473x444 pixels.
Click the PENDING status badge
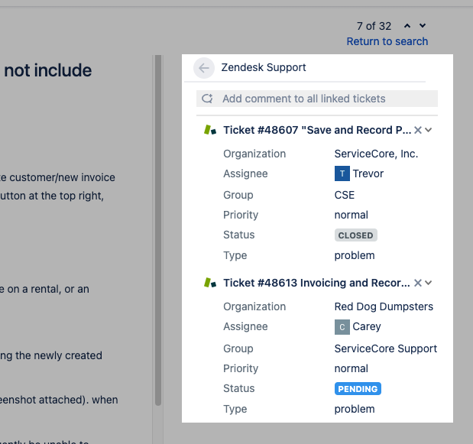coord(358,389)
